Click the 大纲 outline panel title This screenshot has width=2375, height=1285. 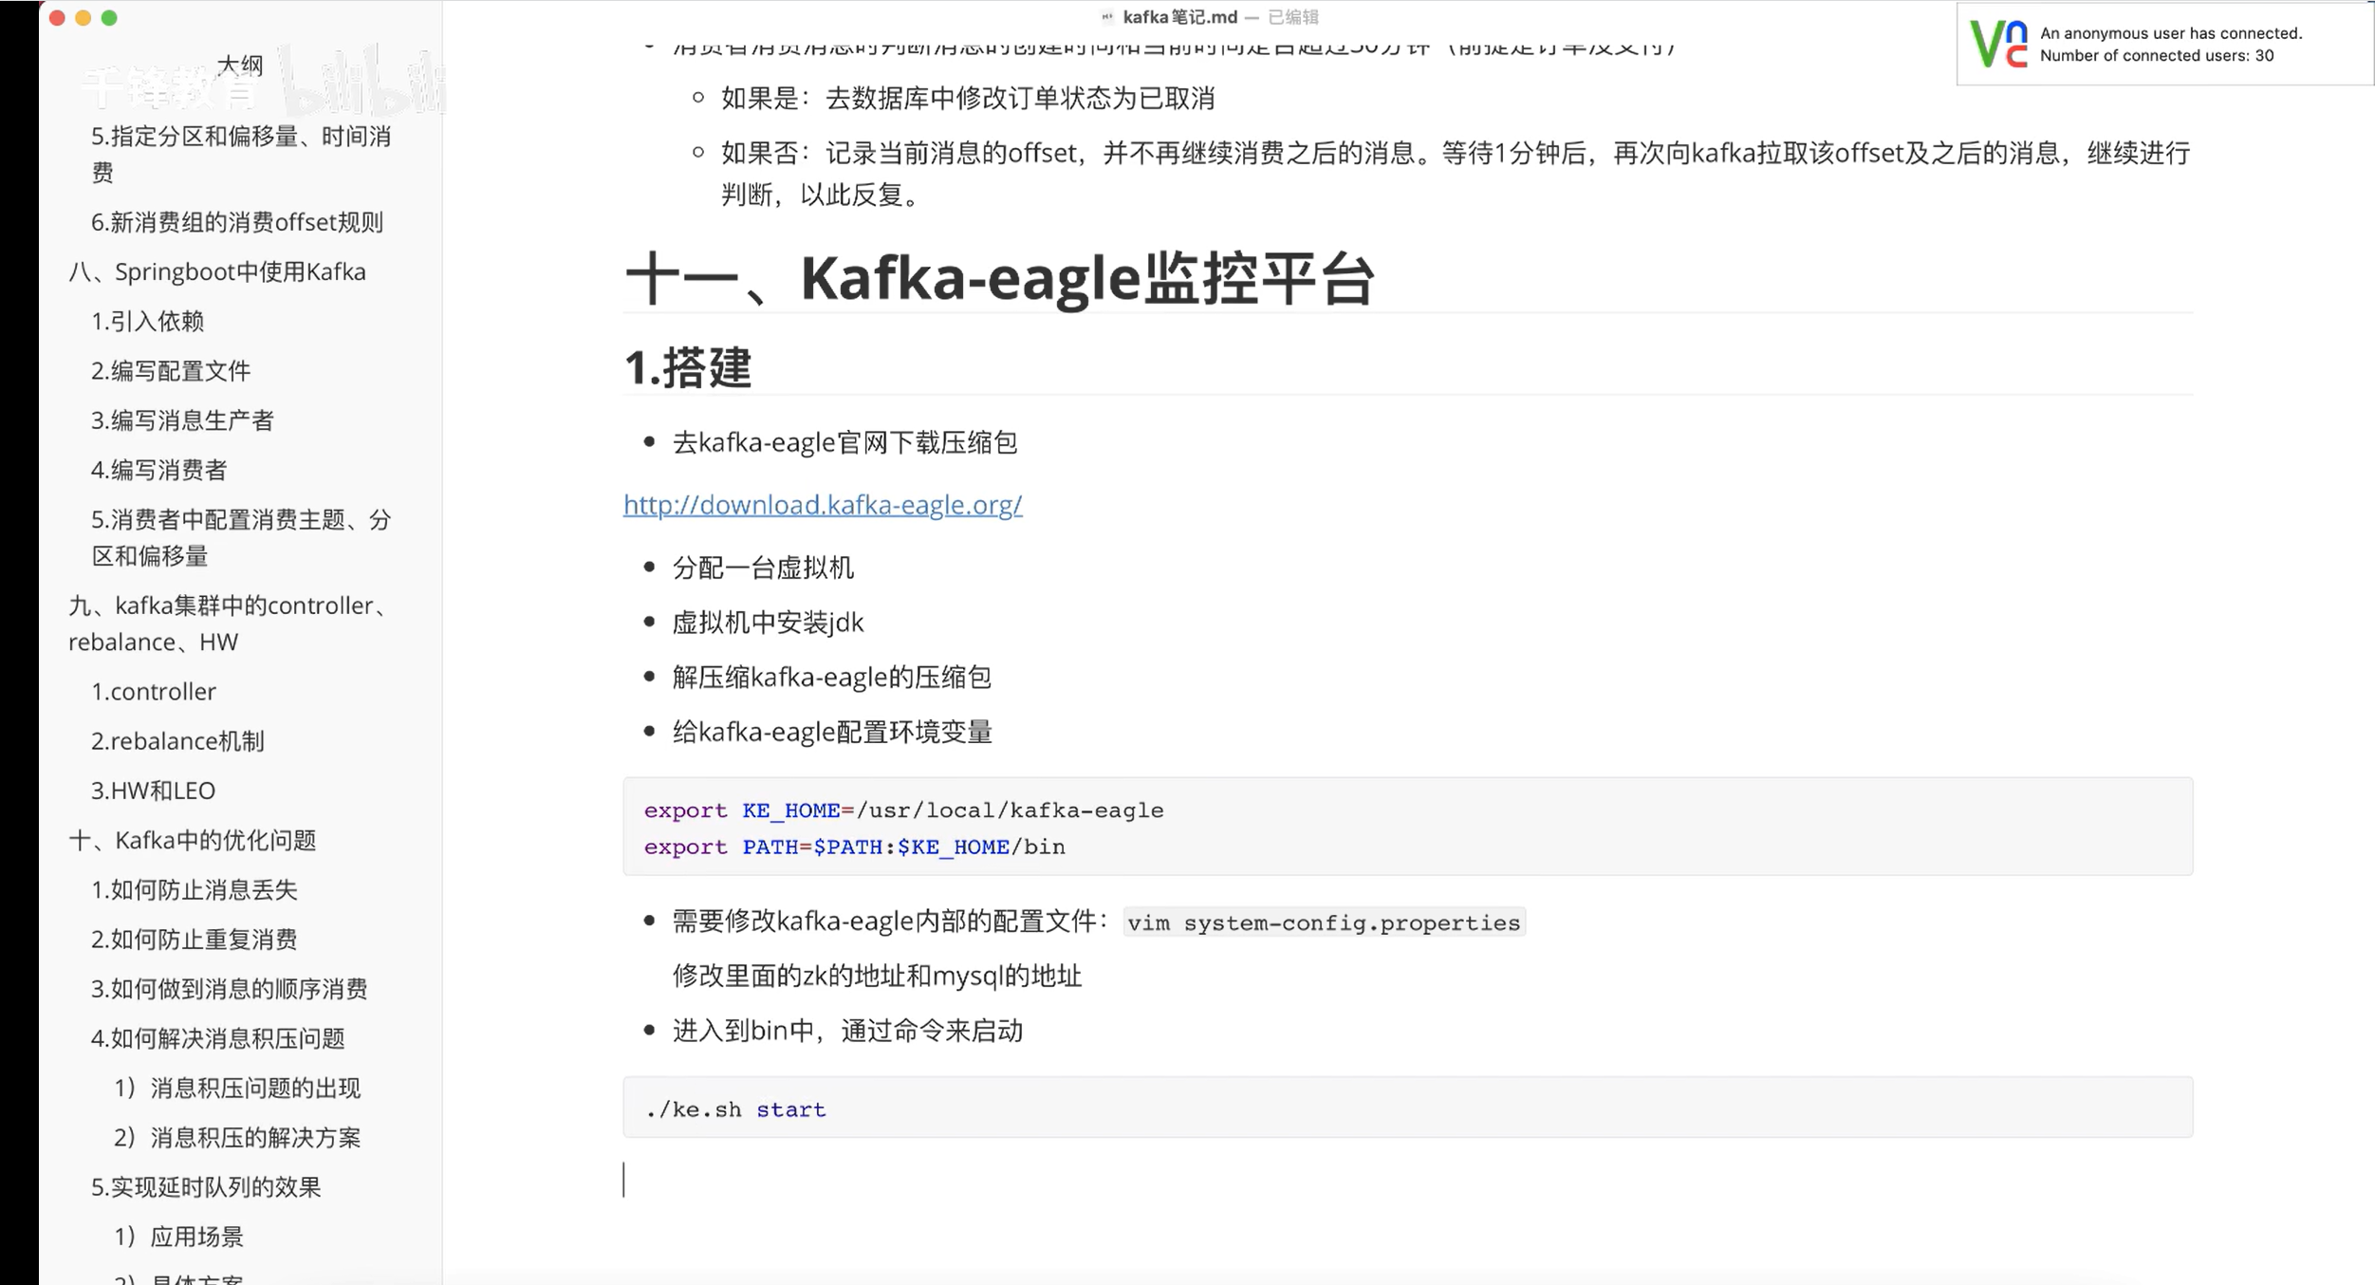pos(239,65)
